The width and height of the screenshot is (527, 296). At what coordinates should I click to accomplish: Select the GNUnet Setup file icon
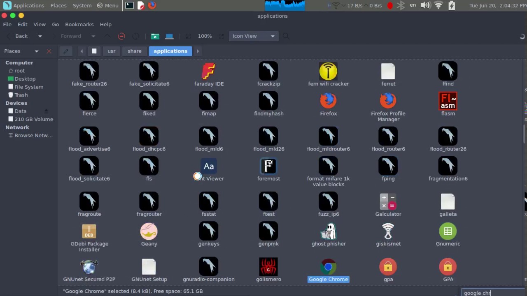point(149,267)
